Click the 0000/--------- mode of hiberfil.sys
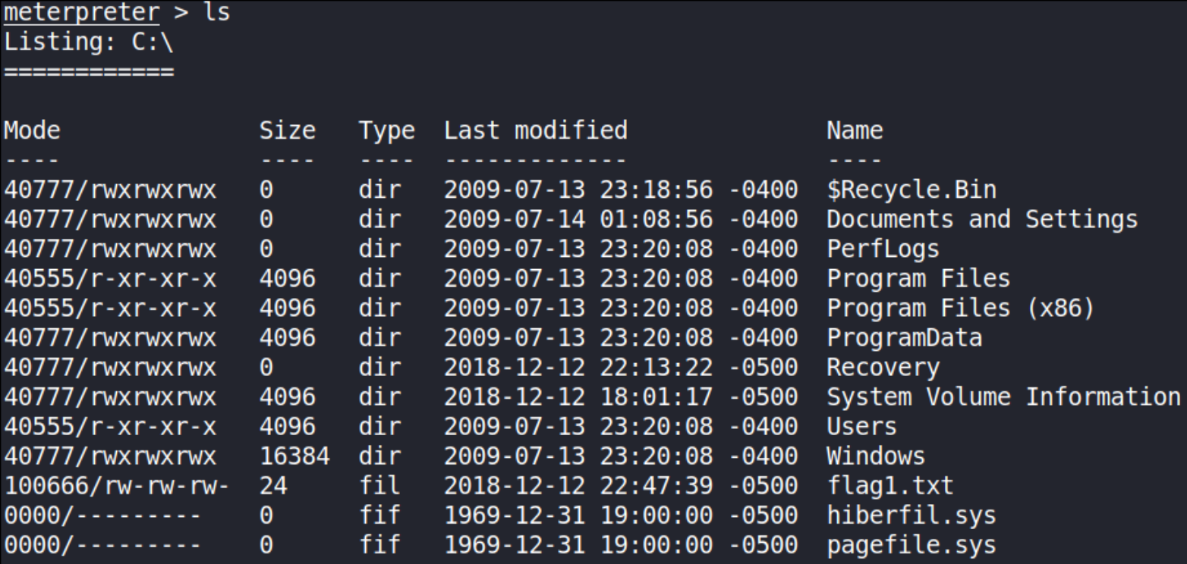Viewport: 1187px width, 564px height. tap(102, 515)
